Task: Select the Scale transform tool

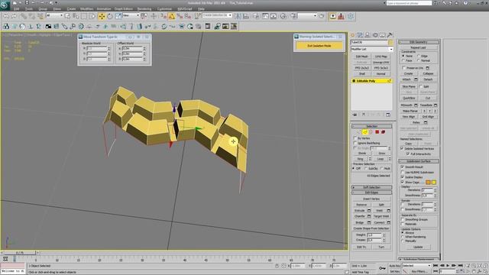Action: pyautogui.click(x=118, y=16)
